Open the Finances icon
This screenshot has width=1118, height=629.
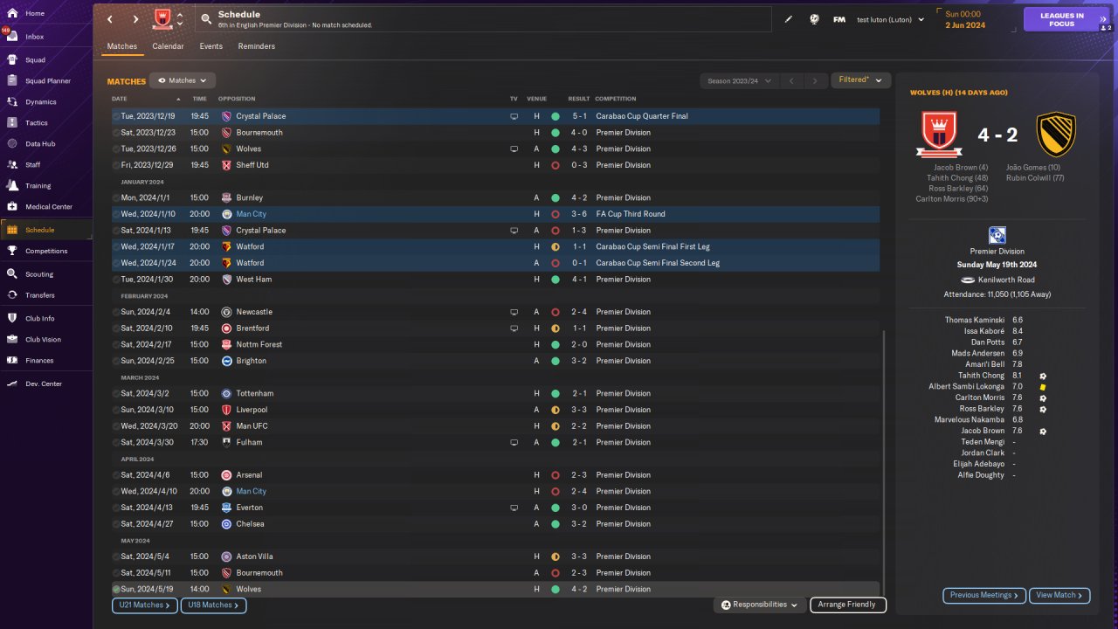(12, 361)
